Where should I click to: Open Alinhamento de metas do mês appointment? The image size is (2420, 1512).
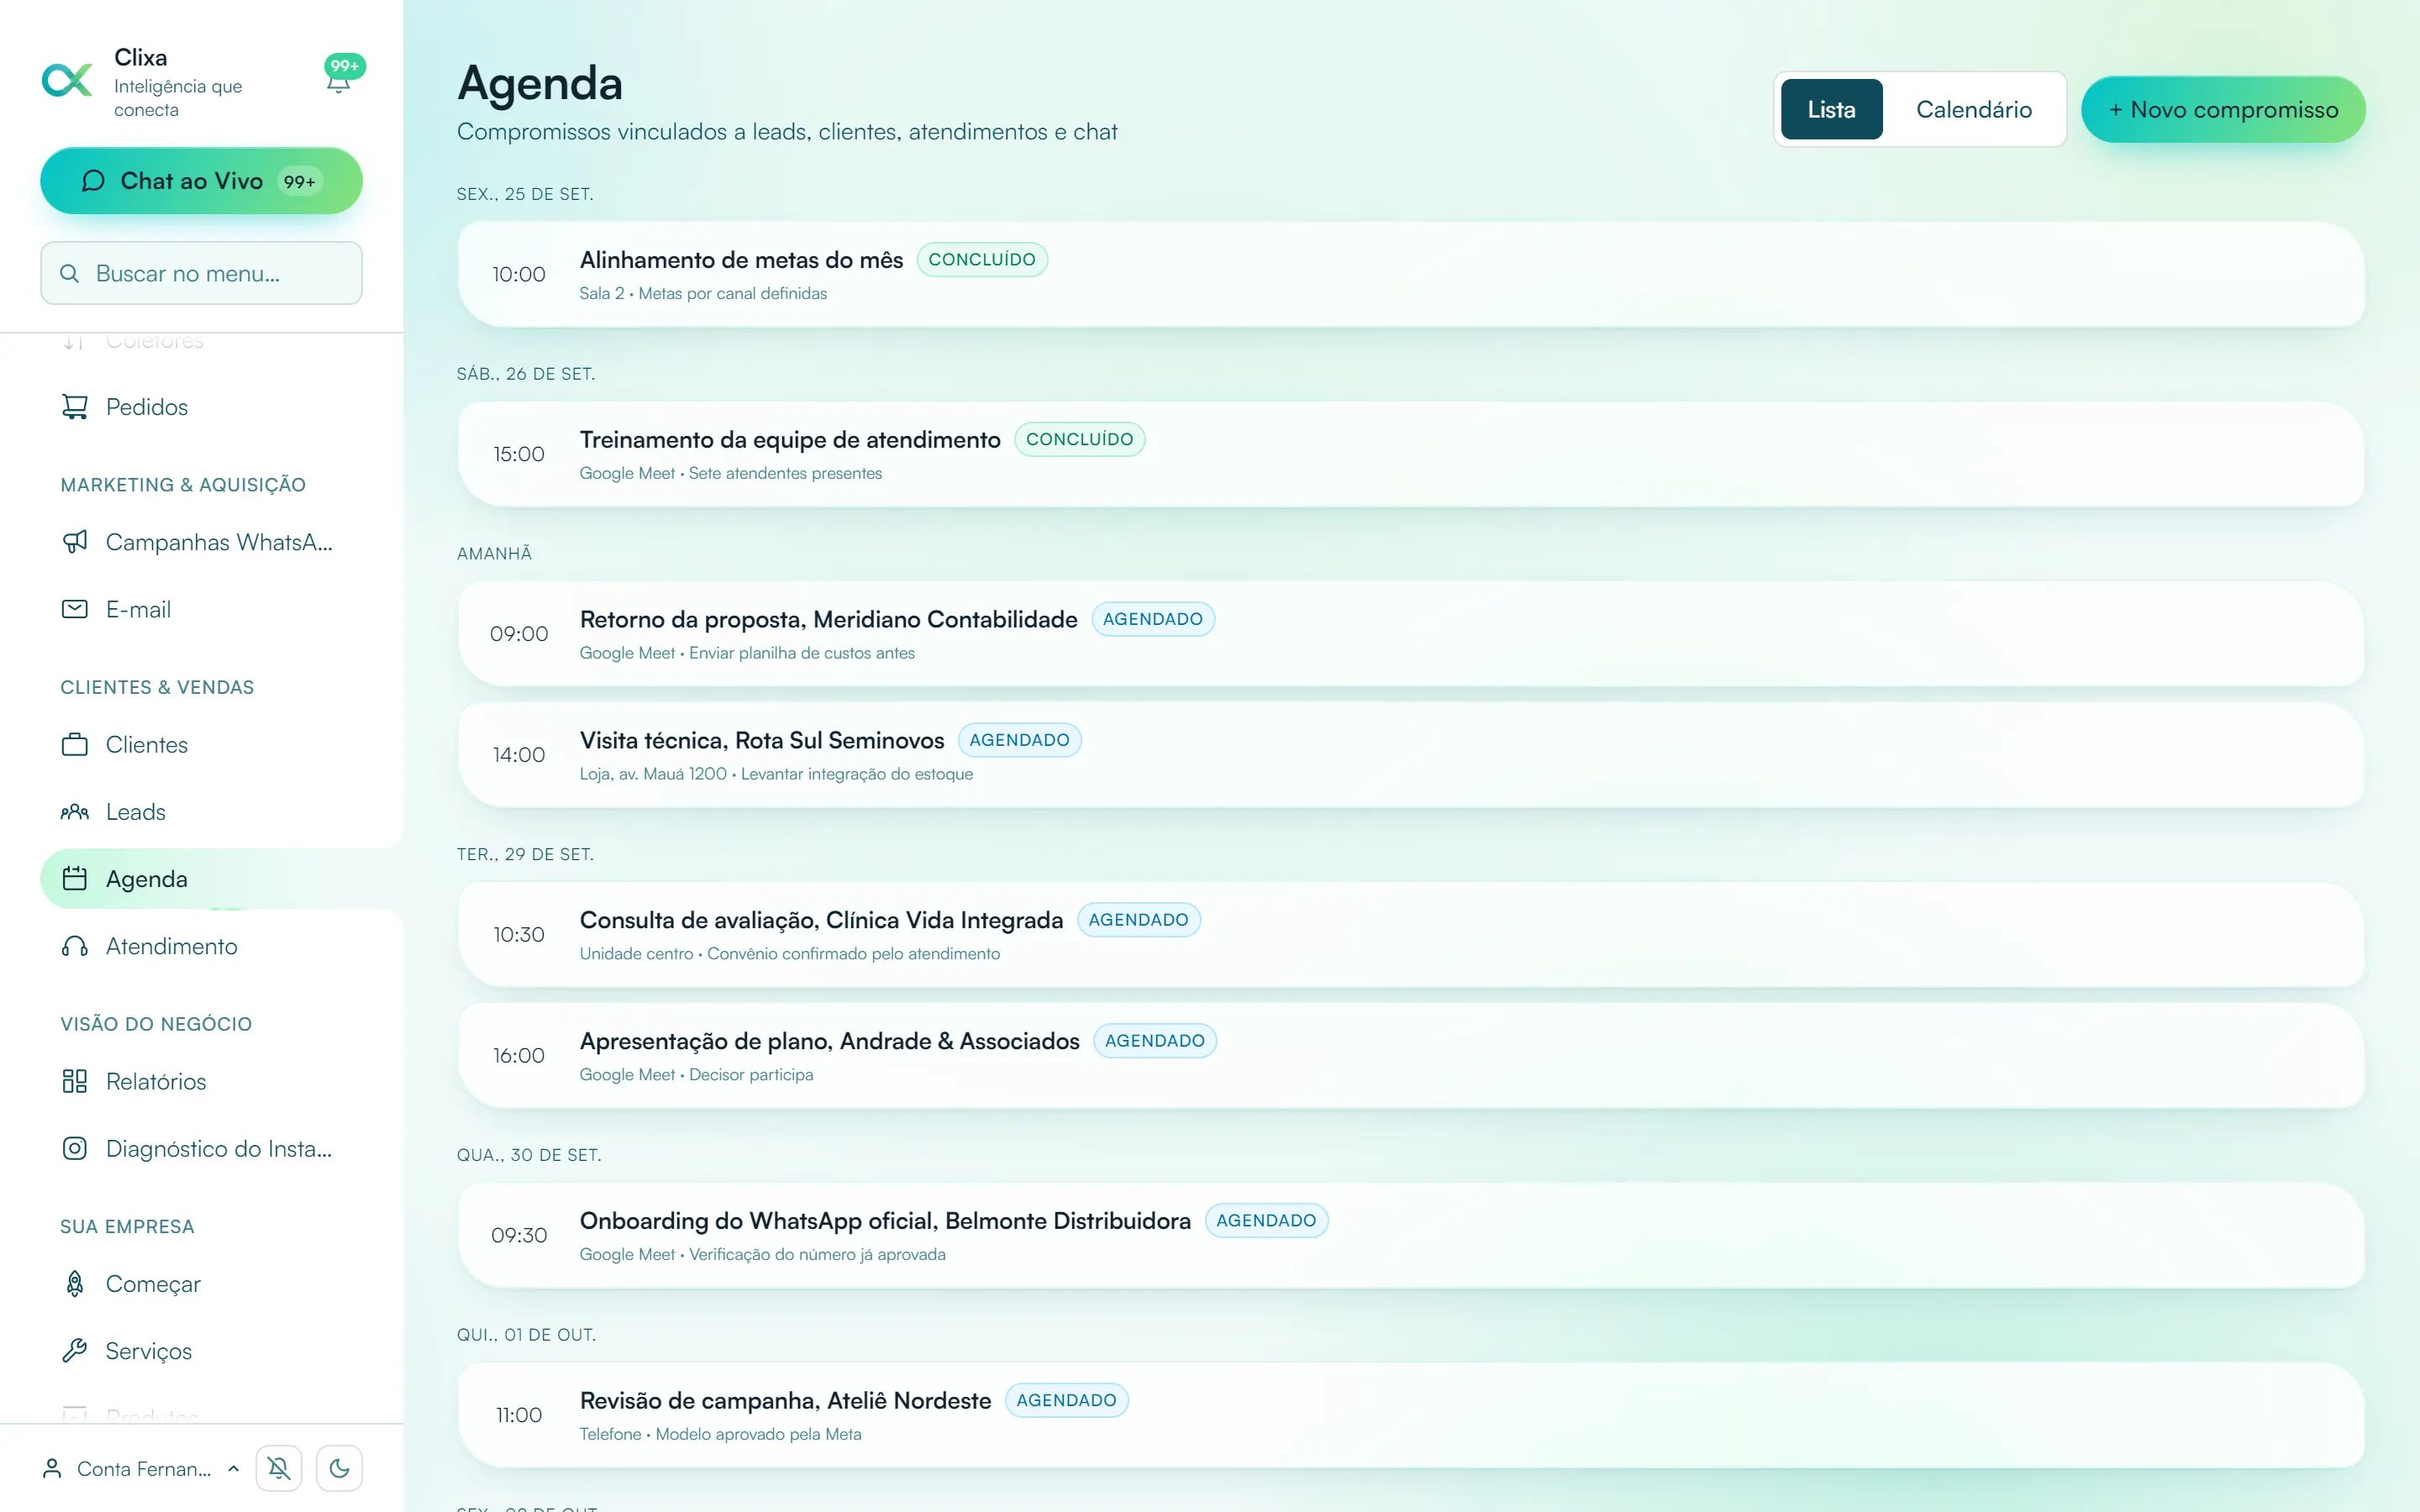point(1411,274)
